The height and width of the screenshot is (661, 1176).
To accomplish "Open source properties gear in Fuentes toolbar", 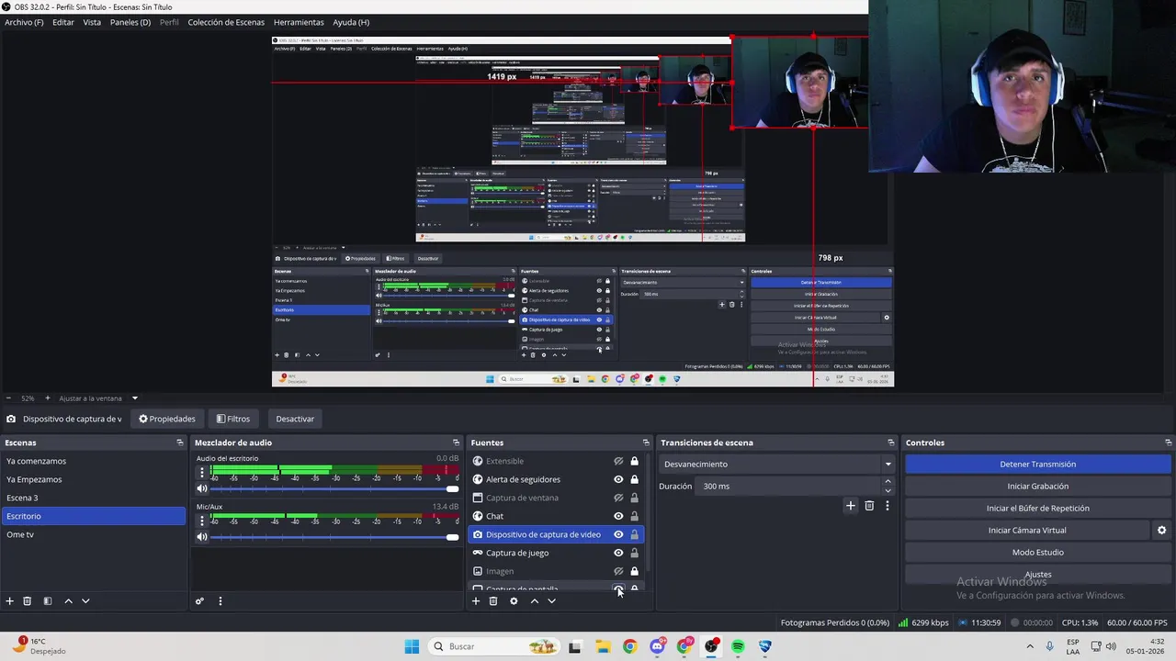I will click(x=514, y=601).
